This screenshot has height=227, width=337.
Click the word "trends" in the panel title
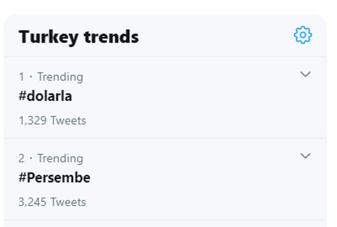[x=111, y=37]
